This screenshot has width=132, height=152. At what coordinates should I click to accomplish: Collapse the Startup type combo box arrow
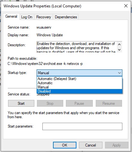click(x=119, y=73)
